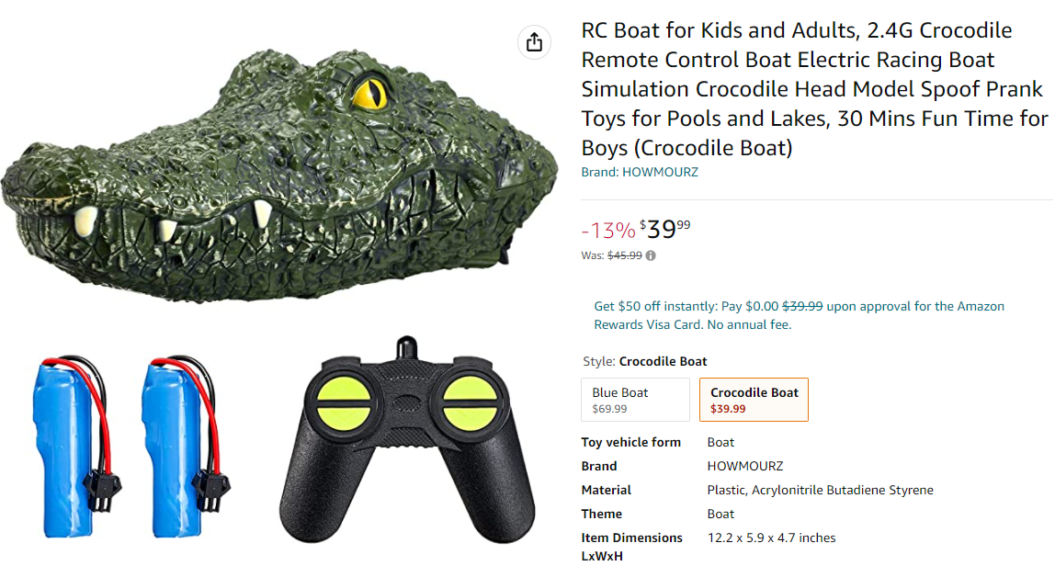
Task: Select the Crocodile Boat style option
Action: tap(754, 400)
